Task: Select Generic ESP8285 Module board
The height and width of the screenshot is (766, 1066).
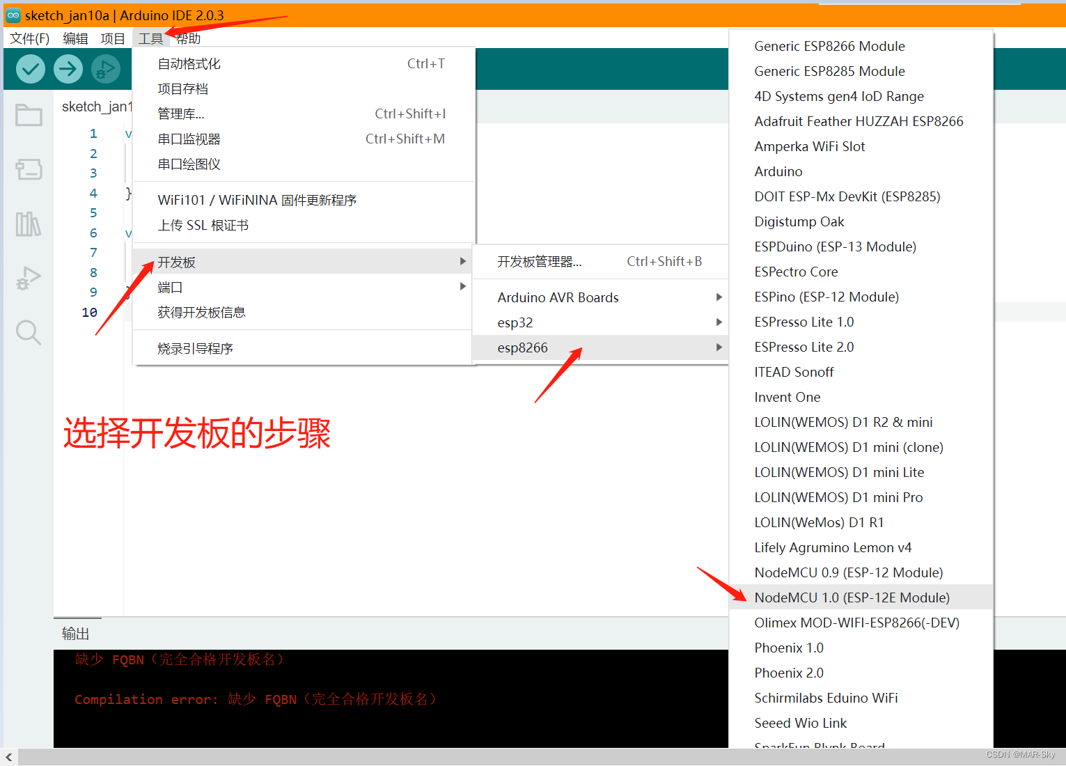Action: [861, 71]
